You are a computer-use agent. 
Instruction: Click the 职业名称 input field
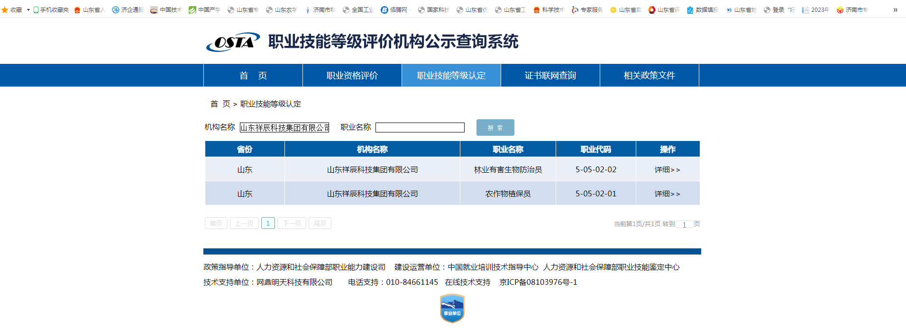pos(420,128)
